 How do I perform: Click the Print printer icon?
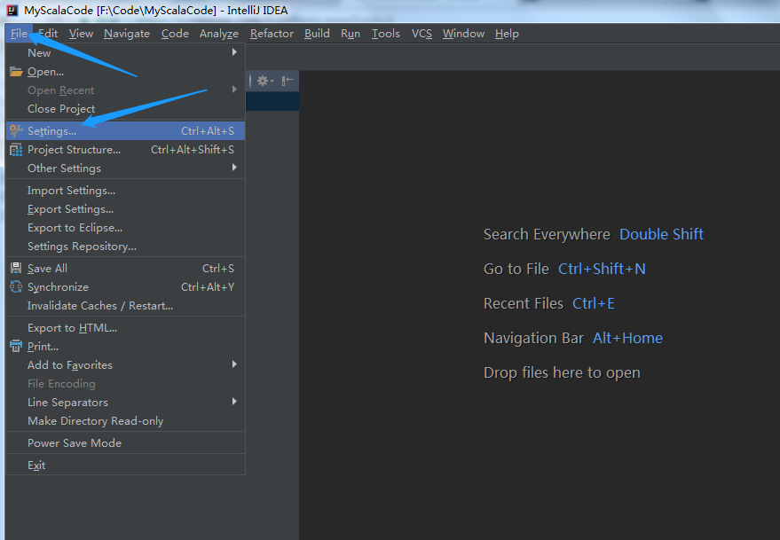click(x=16, y=346)
